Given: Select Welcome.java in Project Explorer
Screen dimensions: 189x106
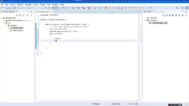Looking at the screenshot, I should [x=18, y=30].
